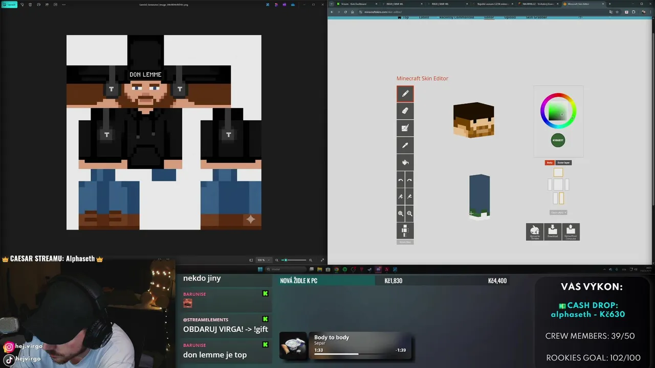Select the Pencil tool in skin editor
This screenshot has width=655, height=368.
pyautogui.click(x=405, y=94)
